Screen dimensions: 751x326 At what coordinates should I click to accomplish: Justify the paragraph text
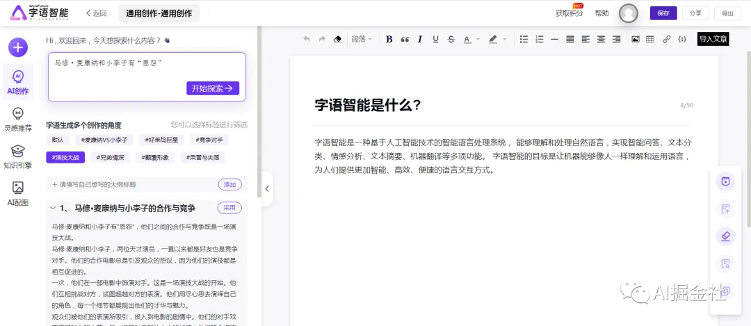click(x=570, y=39)
